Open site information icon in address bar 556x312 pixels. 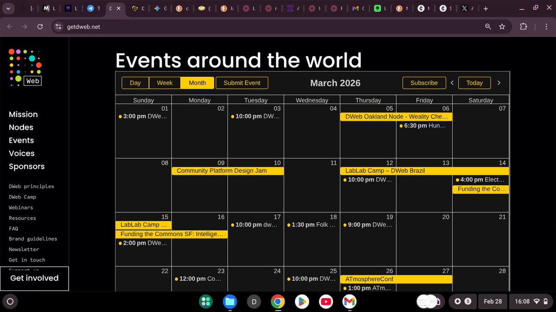(58, 27)
